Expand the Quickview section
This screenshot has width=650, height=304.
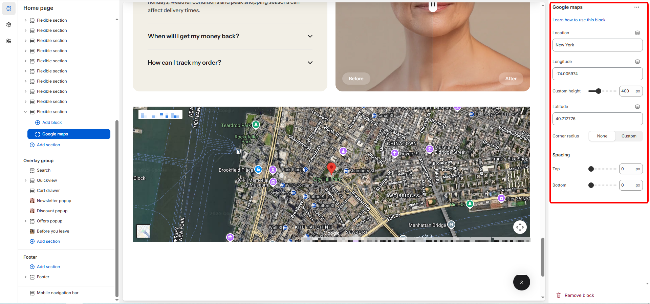click(25, 180)
